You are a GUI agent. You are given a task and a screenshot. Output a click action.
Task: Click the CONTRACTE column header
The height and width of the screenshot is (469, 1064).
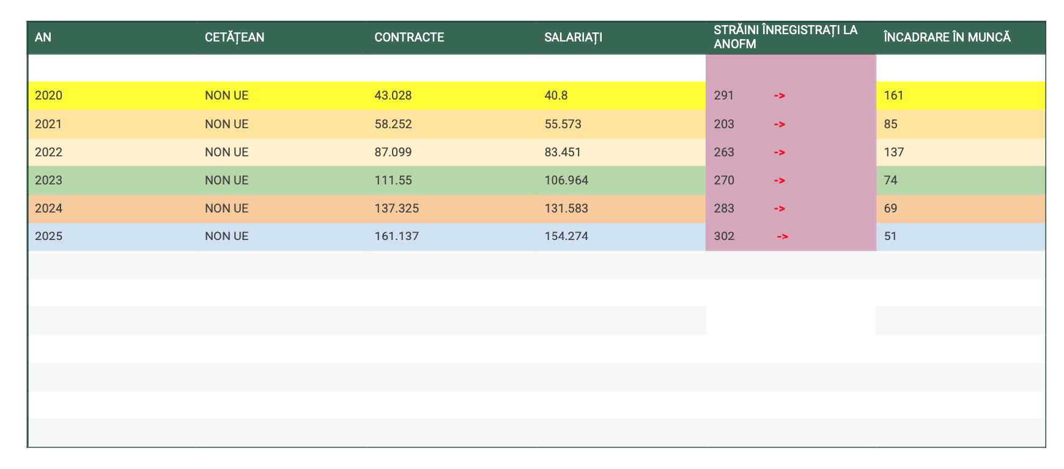(409, 37)
